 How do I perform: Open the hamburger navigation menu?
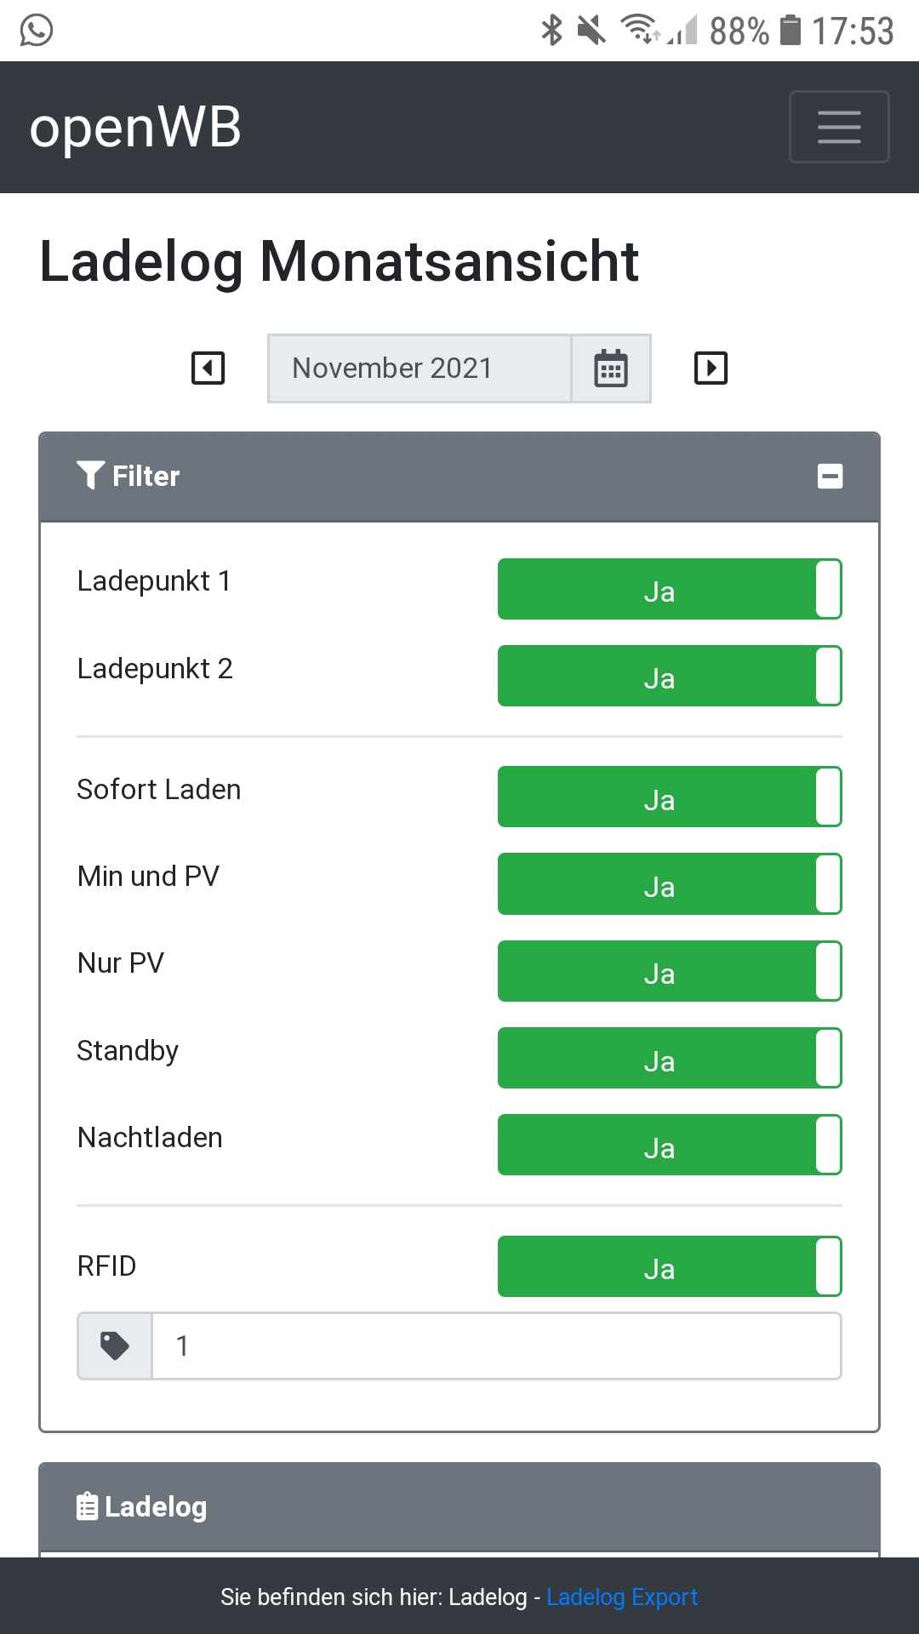tap(839, 127)
